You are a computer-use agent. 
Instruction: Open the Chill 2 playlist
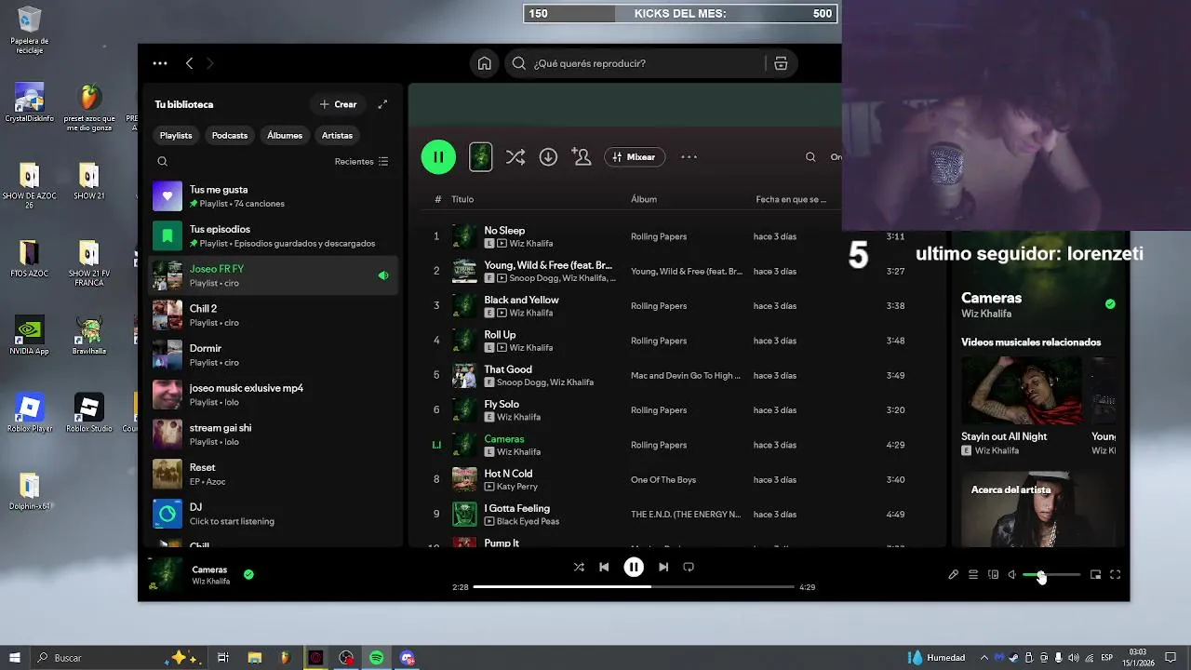point(274,315)
